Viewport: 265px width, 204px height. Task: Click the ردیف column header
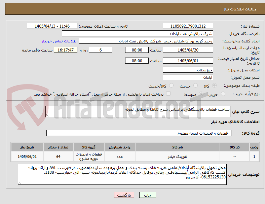coord(254,147)
